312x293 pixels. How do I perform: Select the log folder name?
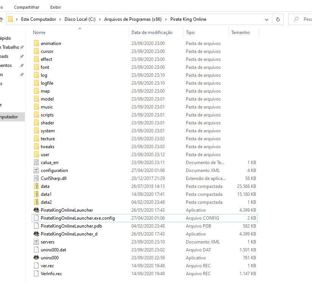[x=44, y=75]
